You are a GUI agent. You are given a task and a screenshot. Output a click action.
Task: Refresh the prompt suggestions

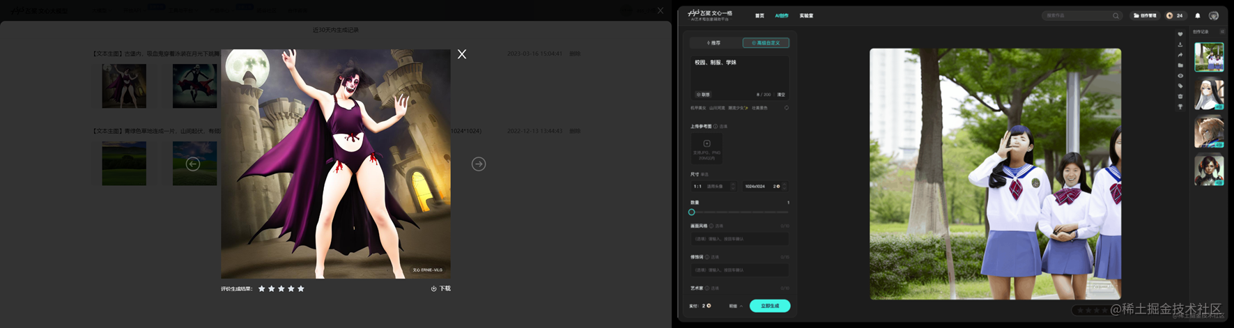click(x=787, y=108)
